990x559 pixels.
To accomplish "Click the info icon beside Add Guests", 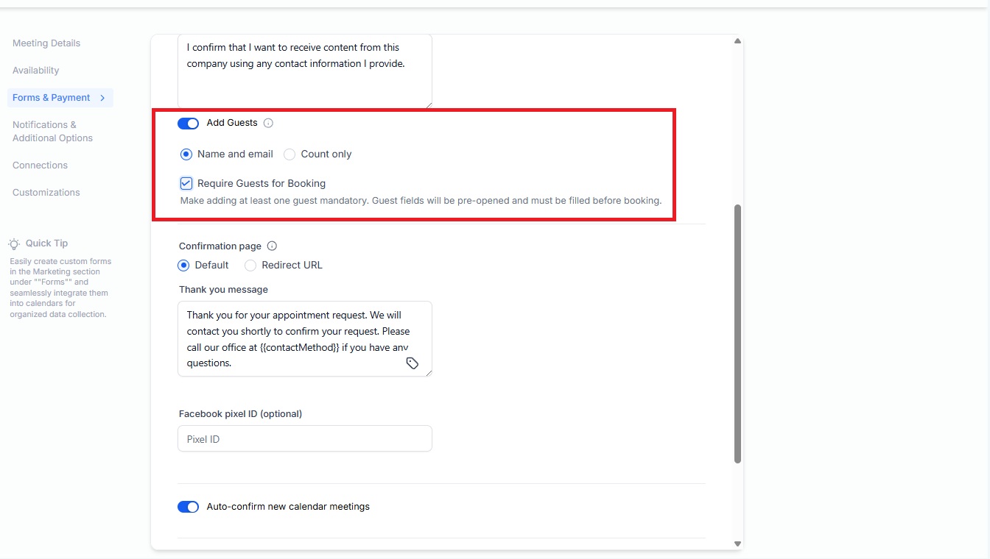I will point(268,123).
